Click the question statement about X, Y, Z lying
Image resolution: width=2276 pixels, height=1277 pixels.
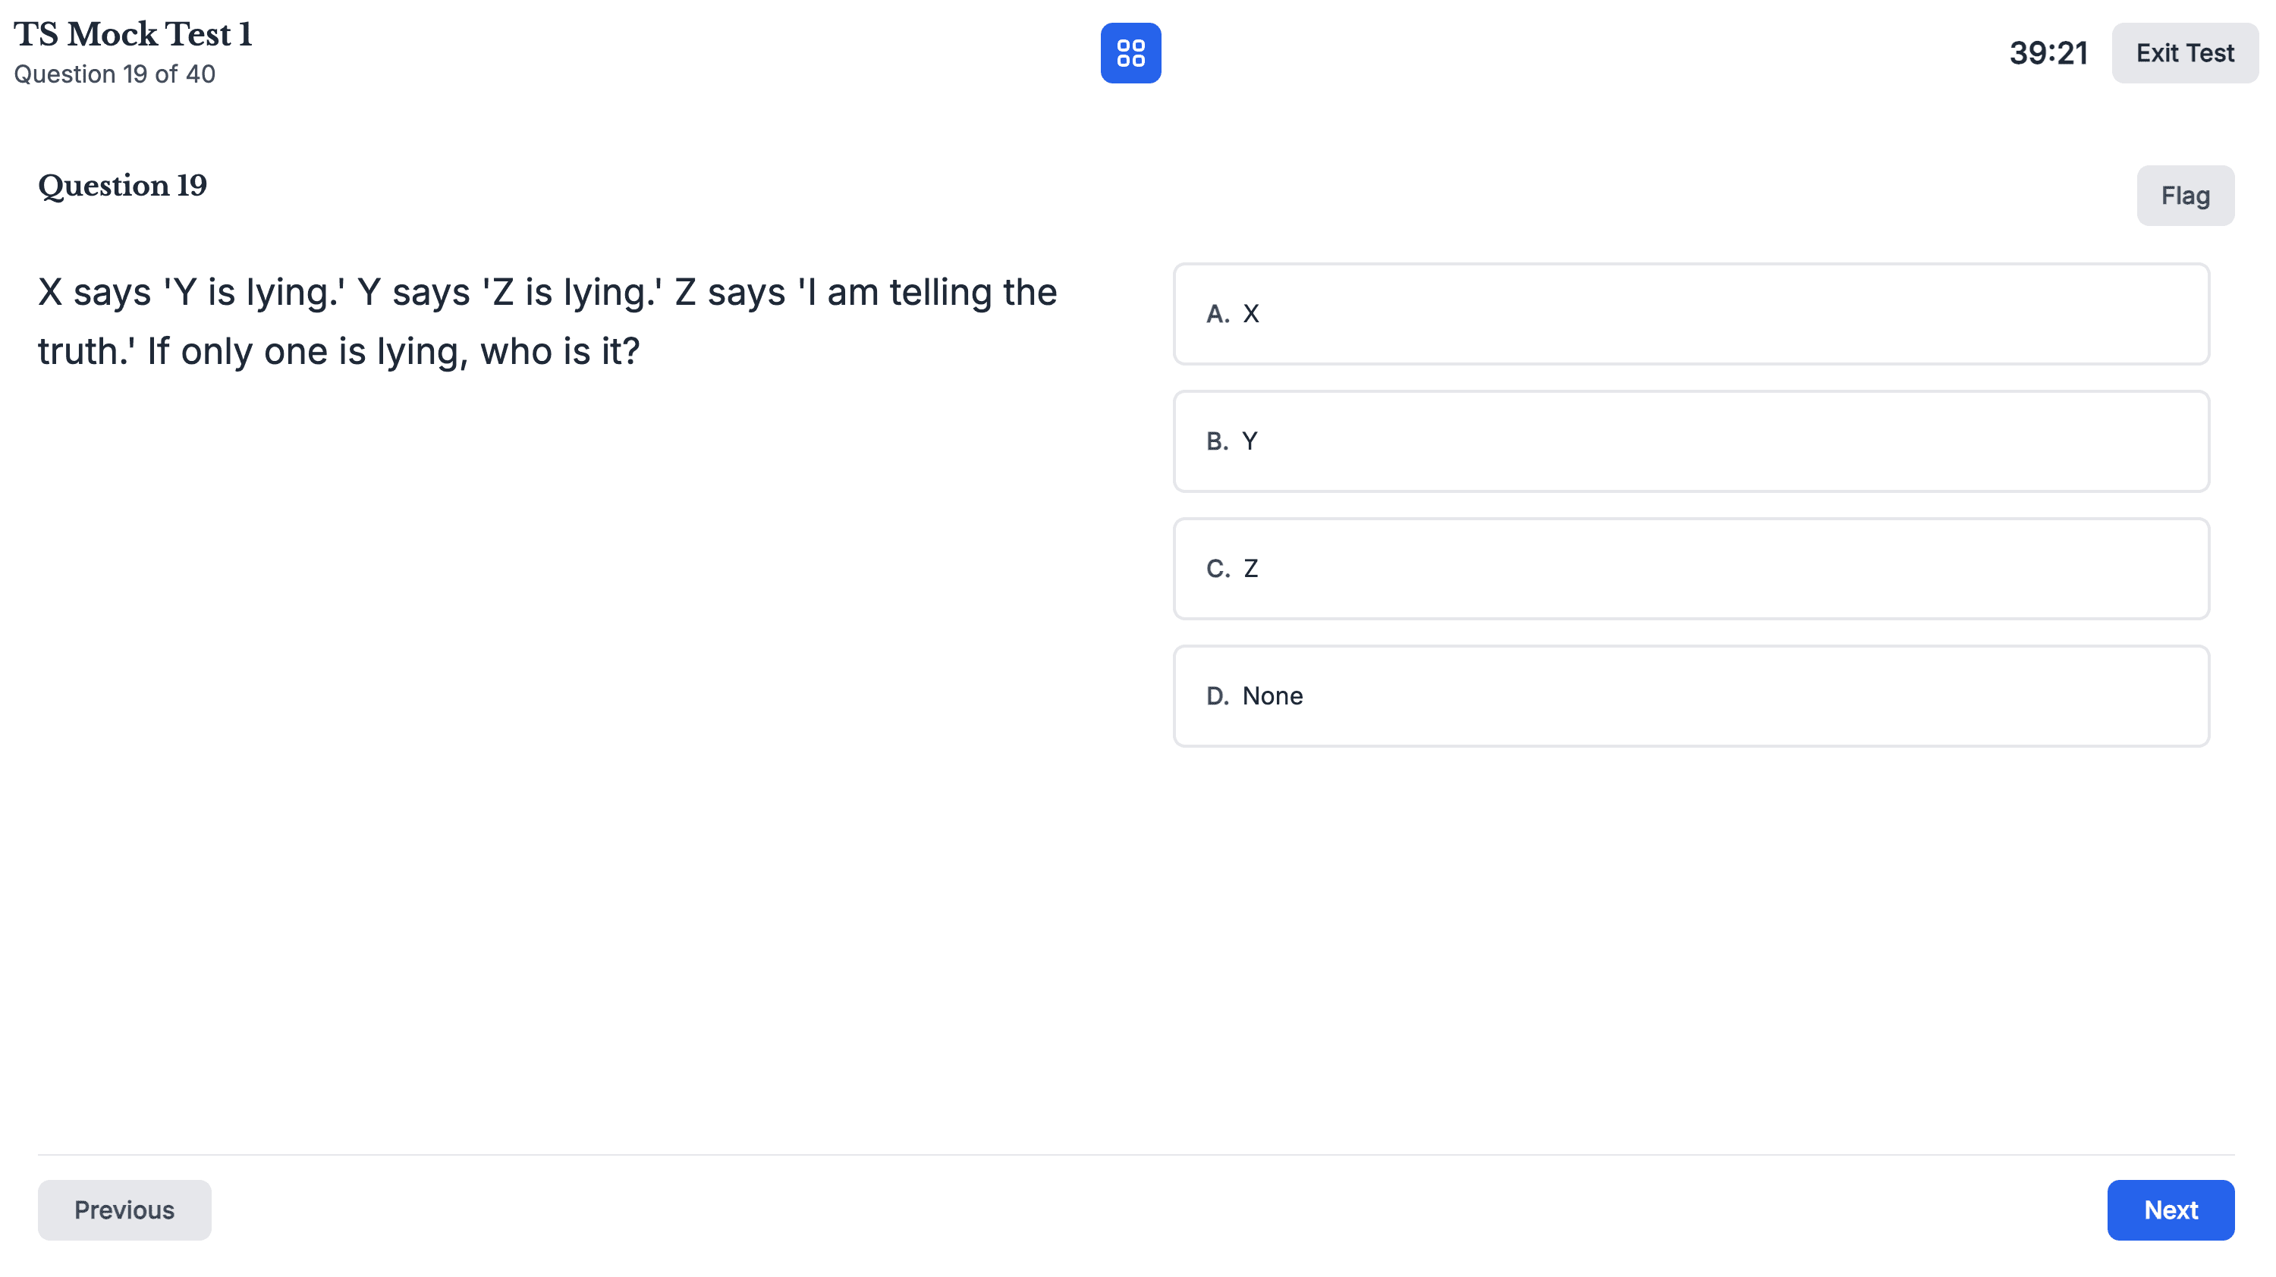click(548, 321)
